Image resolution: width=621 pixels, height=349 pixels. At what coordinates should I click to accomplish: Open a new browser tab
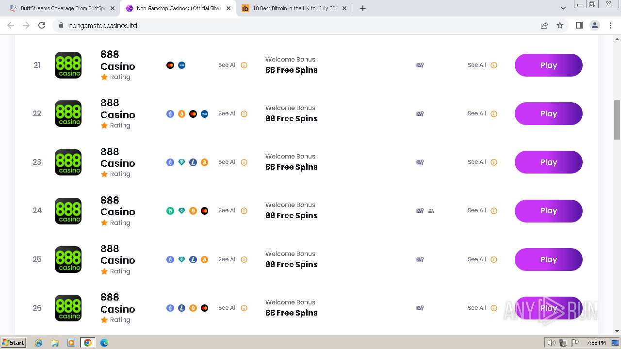tap(363, 8)
